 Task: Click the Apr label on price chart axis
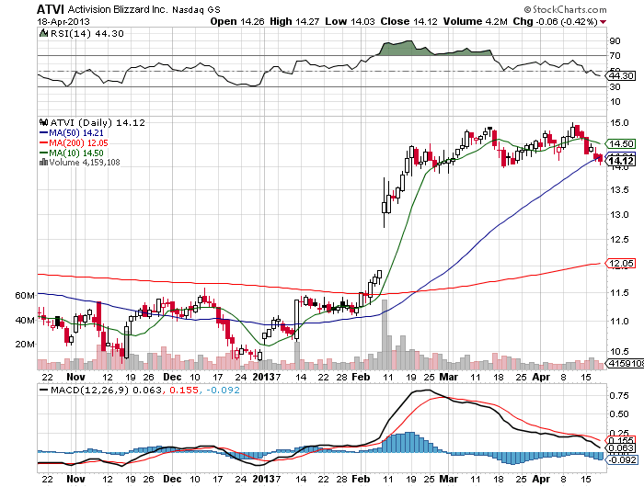pyautogui.click(x=541, y=377)
